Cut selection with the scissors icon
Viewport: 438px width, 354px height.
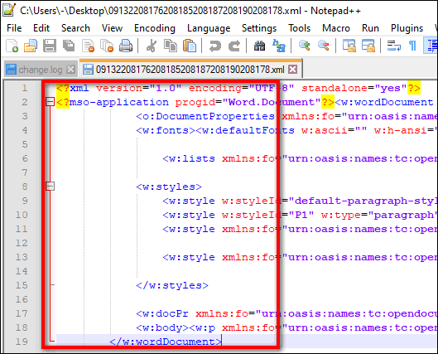click(152, 46)
